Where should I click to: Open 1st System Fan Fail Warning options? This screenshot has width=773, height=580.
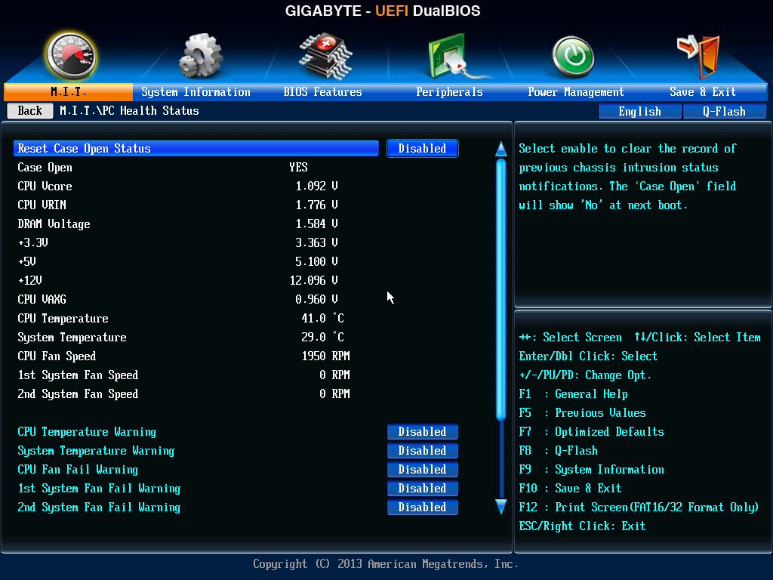click(x=423, y=489)
